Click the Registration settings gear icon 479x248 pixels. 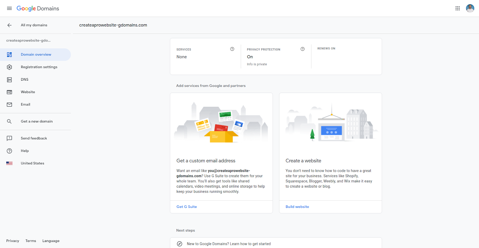tap(9, 67)
